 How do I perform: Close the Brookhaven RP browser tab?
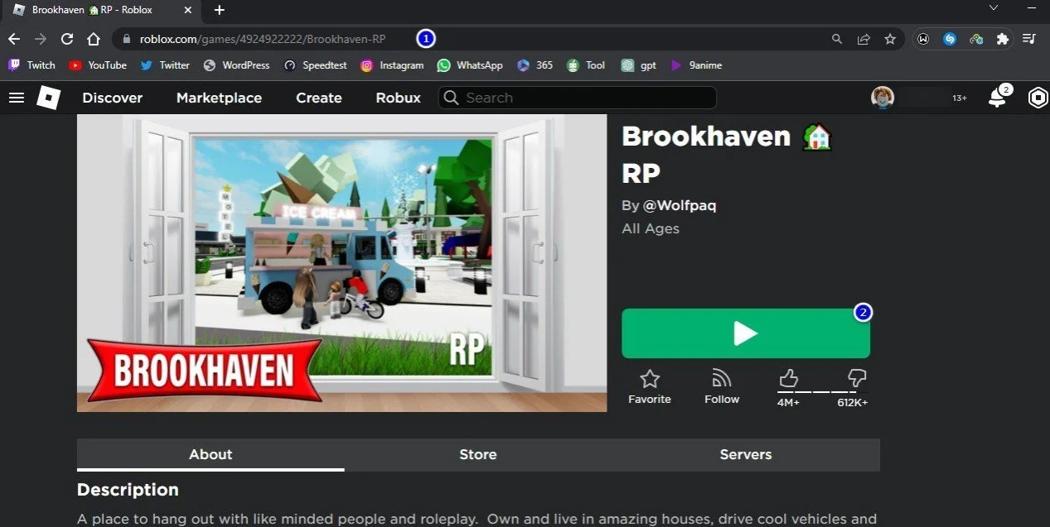[x=188, y=10]
